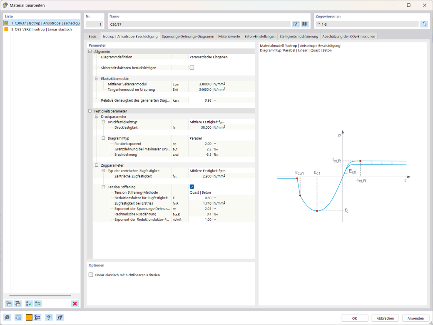The image size is (433, 325).
Task: Click the Abbrechen button
Action: pos(385,318)
